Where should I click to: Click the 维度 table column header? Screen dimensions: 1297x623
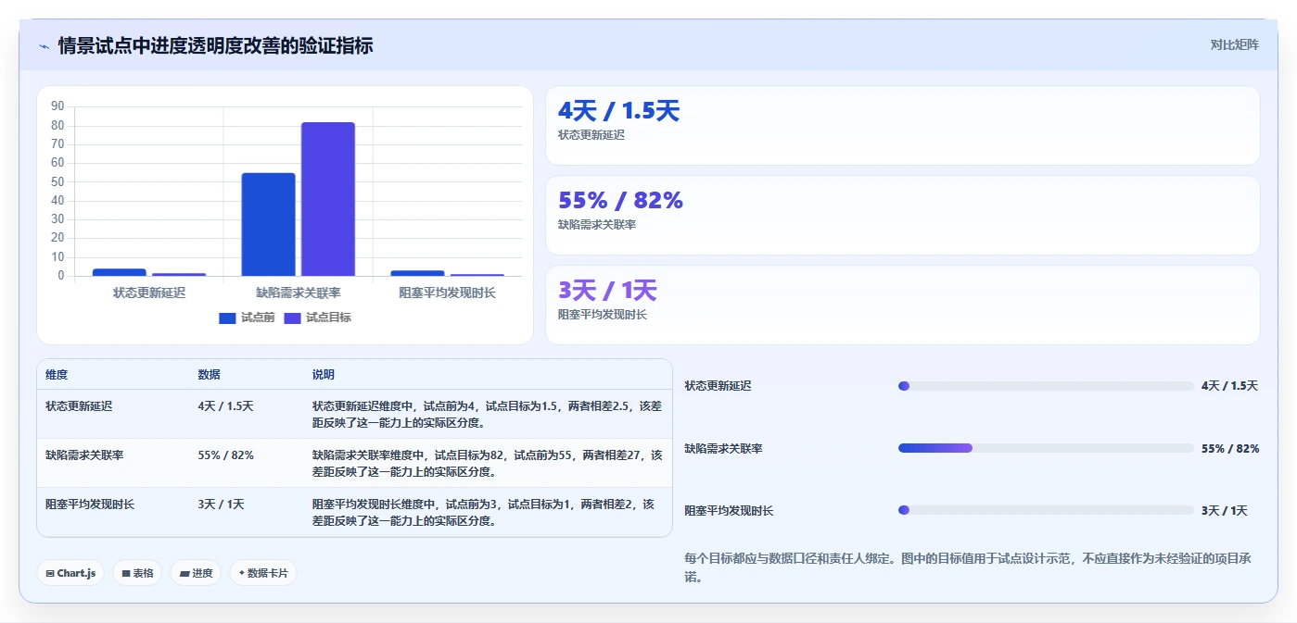point(57,375)
